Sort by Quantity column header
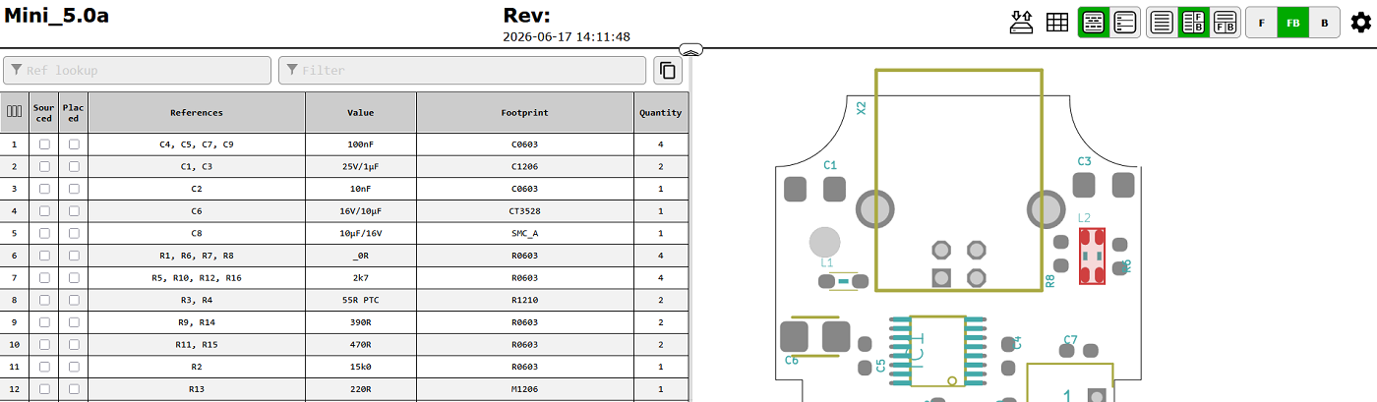This screenshot has width=1377, height=402. pos(661,112)
